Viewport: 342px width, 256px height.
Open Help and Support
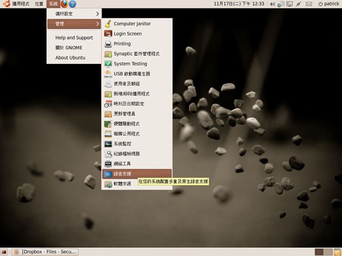(74, 38)
